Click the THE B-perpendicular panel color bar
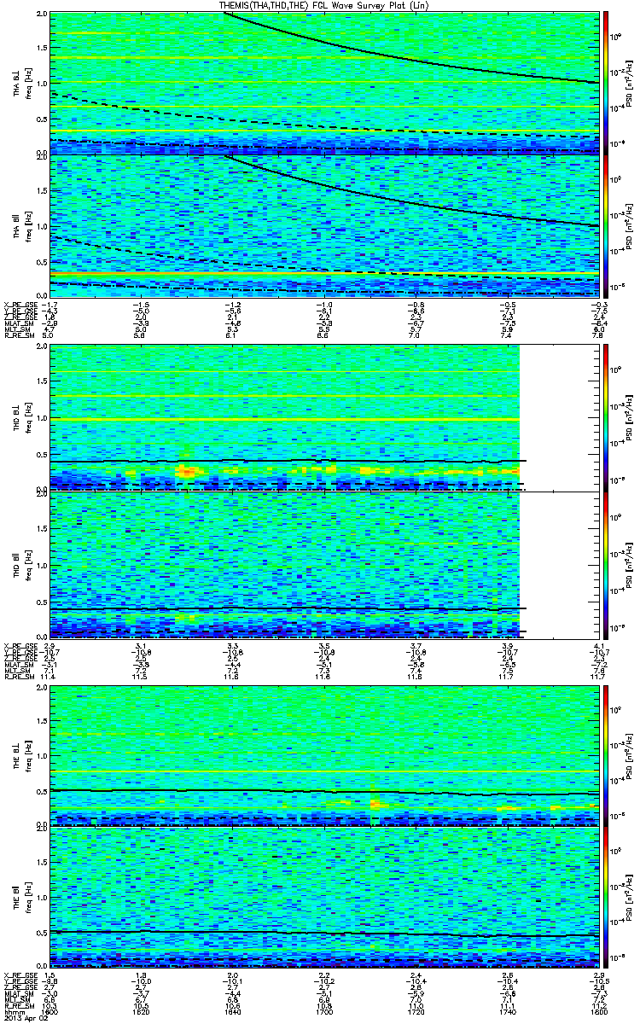The height and width of the screenshot is (1024, 640). [x=606, y=753]
